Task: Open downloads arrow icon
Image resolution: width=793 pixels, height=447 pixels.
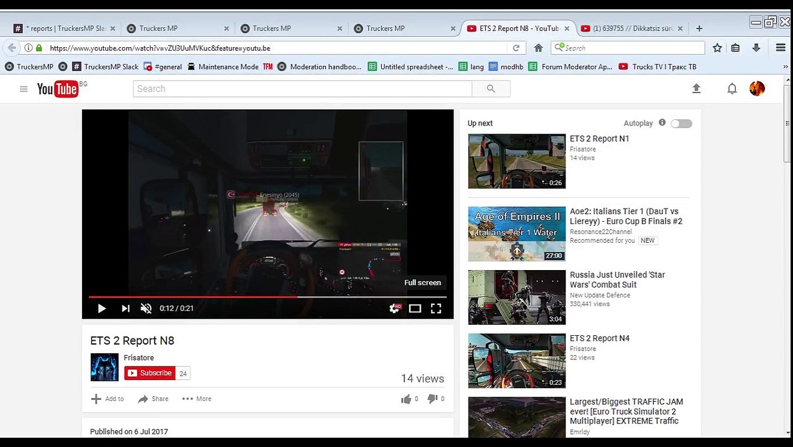Action: point(756,48)
